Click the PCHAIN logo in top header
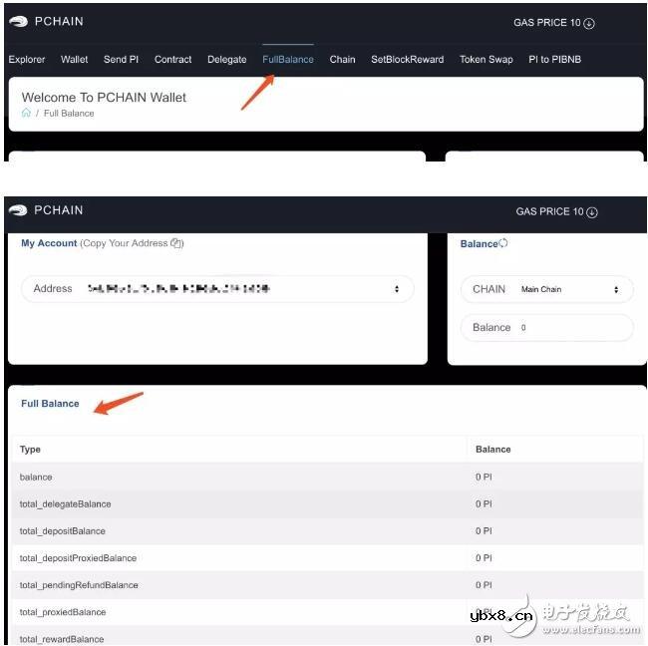The image size is (648, 646). point(18,22)
